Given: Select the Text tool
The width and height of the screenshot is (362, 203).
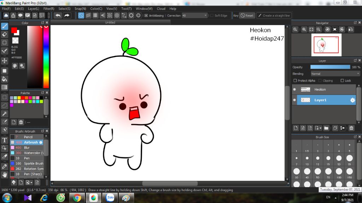Looking at the screenshot, I should [x=4, y=140].
